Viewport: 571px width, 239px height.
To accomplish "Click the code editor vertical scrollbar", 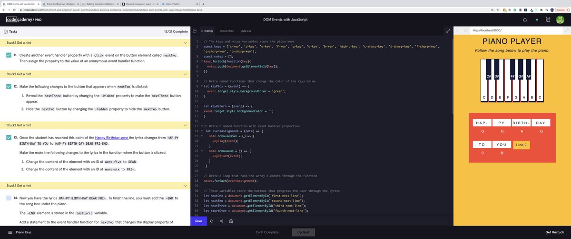I will 452,76.
